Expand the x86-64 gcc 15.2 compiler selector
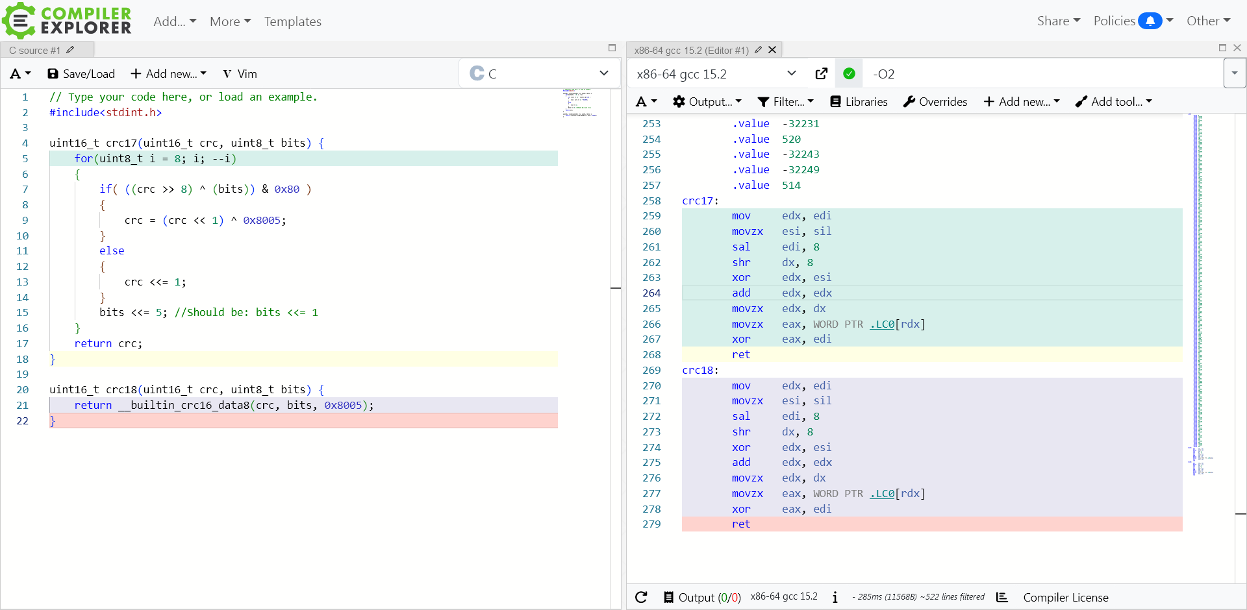1247x610 pixels. coord(716,74)
